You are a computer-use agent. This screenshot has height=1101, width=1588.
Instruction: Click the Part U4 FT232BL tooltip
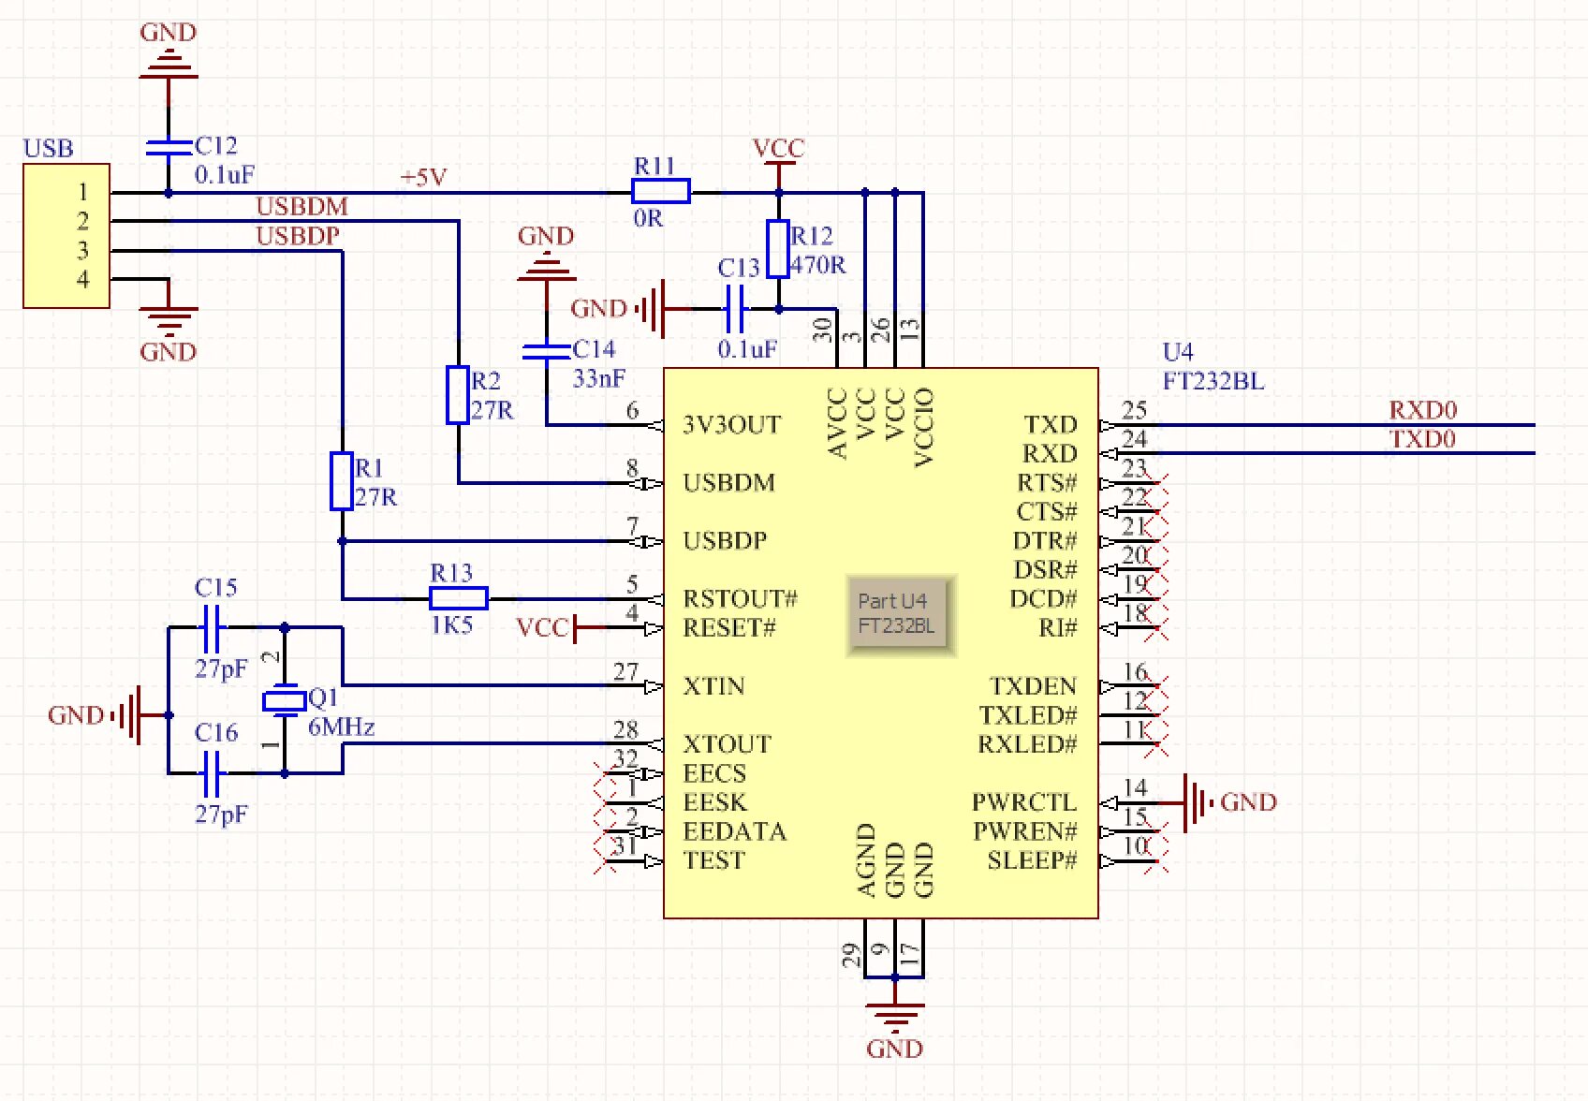click(901, 614)
